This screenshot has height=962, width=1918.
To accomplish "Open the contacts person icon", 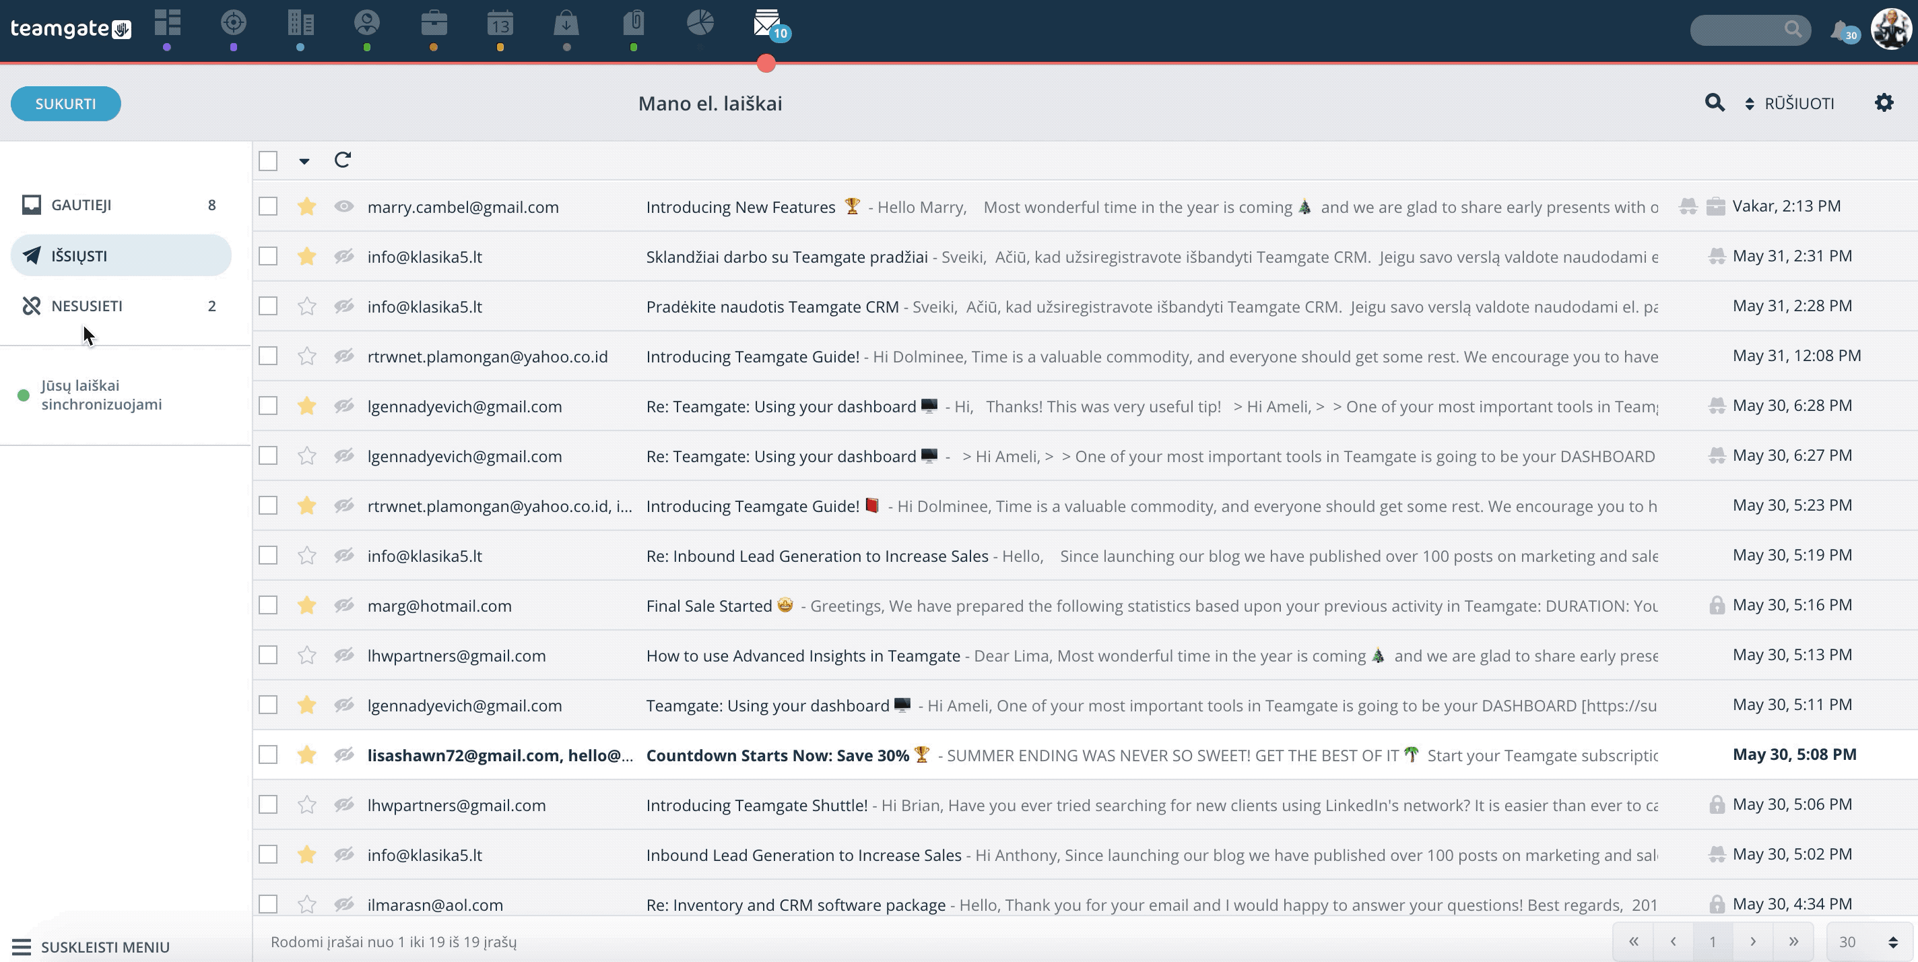I will [367, 23].
